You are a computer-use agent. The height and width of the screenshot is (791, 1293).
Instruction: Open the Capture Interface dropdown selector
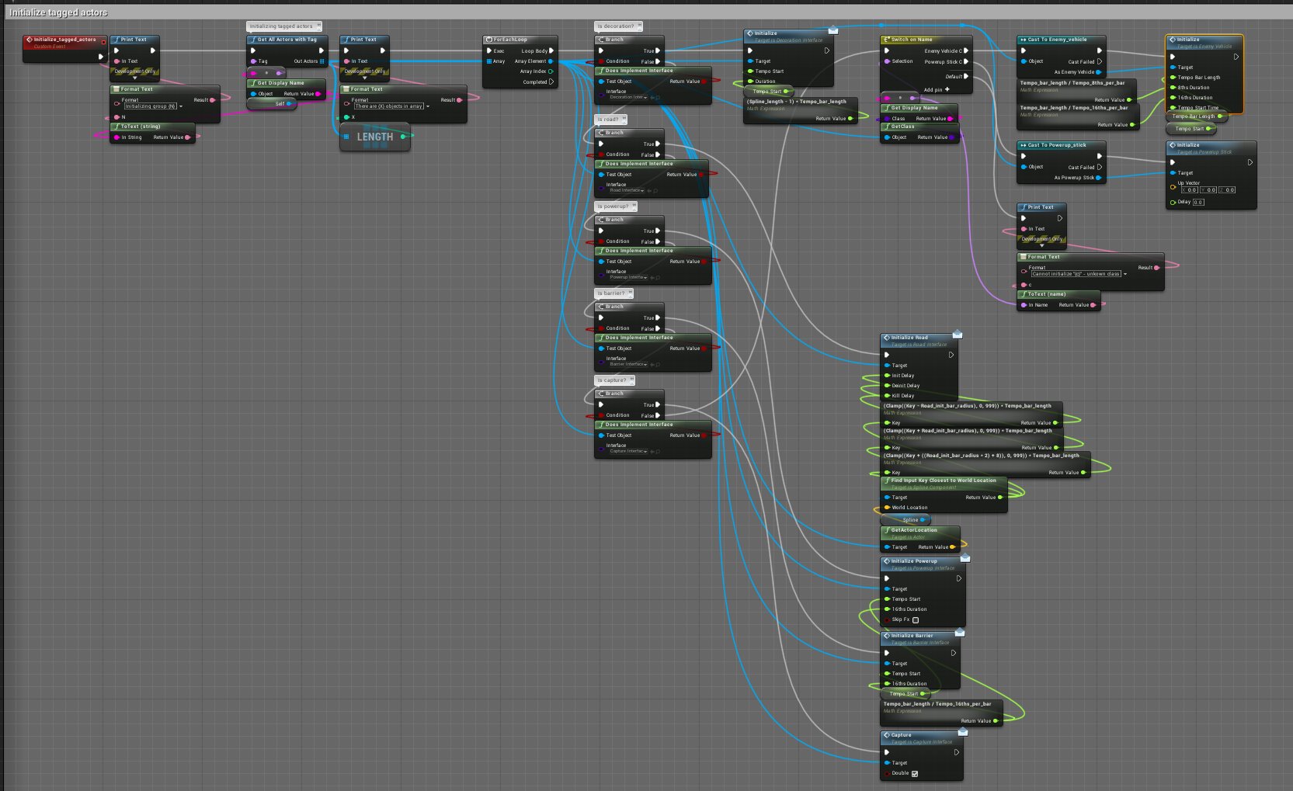629,452
